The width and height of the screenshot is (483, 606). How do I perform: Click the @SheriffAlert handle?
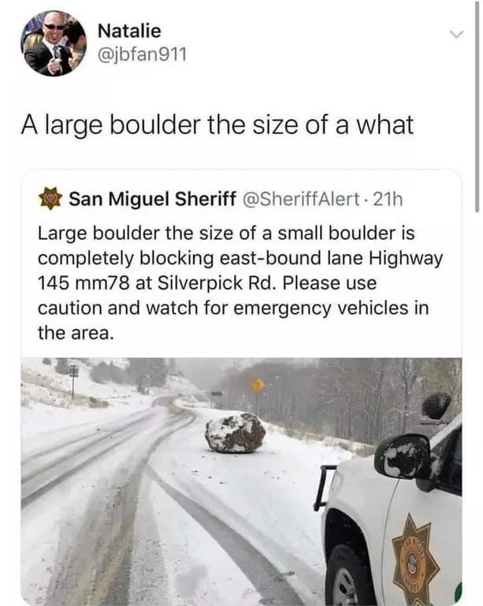[299, 200]
